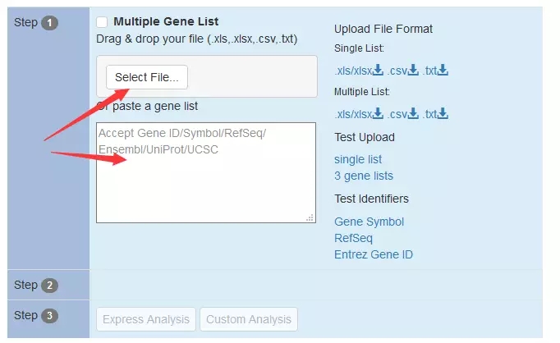Load Gene Symbol test identifiers
This screenshot has height=343, width=560.
point(369,222)
